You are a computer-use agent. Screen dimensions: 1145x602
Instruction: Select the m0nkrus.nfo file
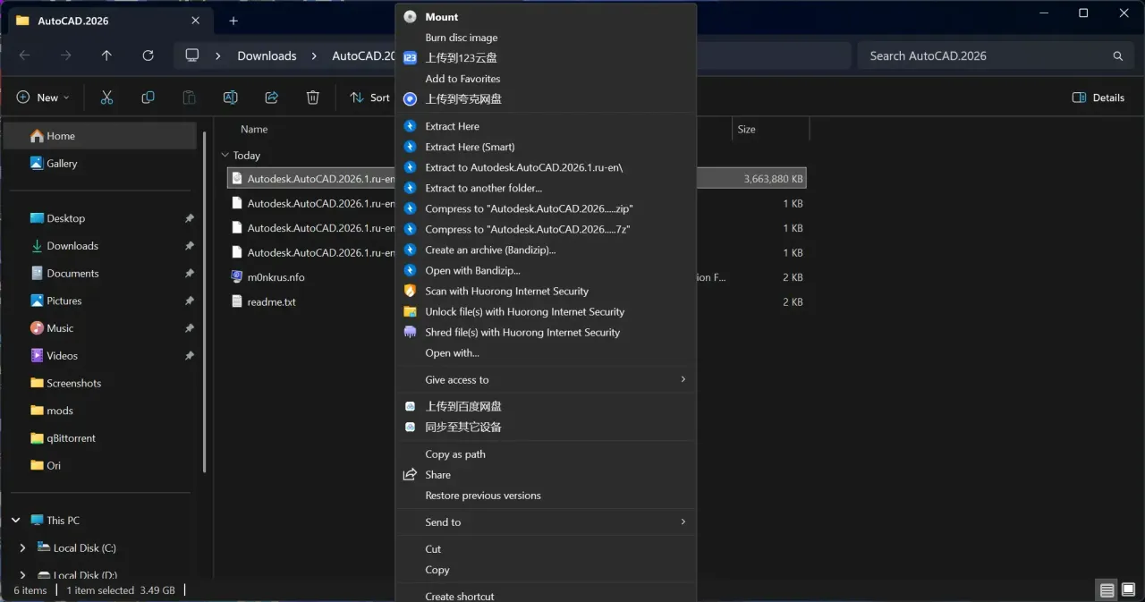276,277
